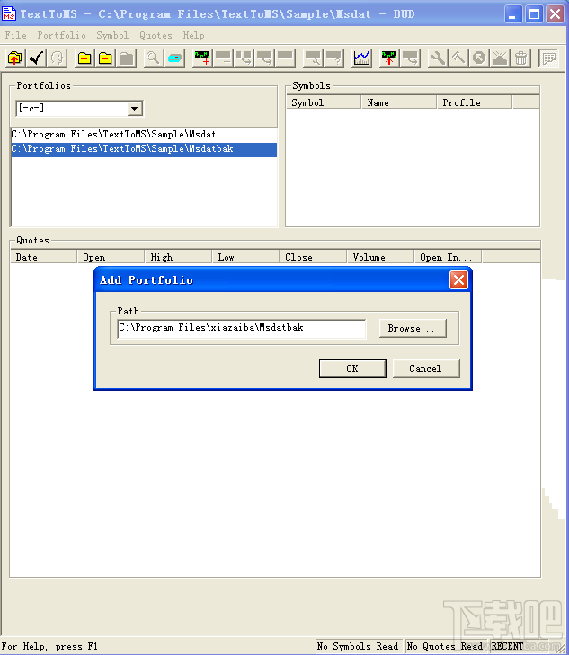Click the greyed ticker icon with minus sign
This screenshot has width=569, height=655.
[223, 58]
